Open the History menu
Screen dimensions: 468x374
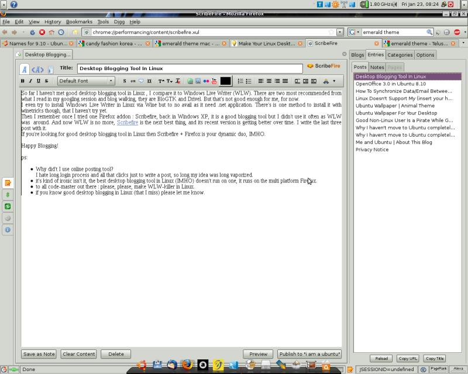click(x=53, y=22)
